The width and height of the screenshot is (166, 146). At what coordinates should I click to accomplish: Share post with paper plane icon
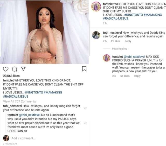pyautogui.click(x=23, y=69)
